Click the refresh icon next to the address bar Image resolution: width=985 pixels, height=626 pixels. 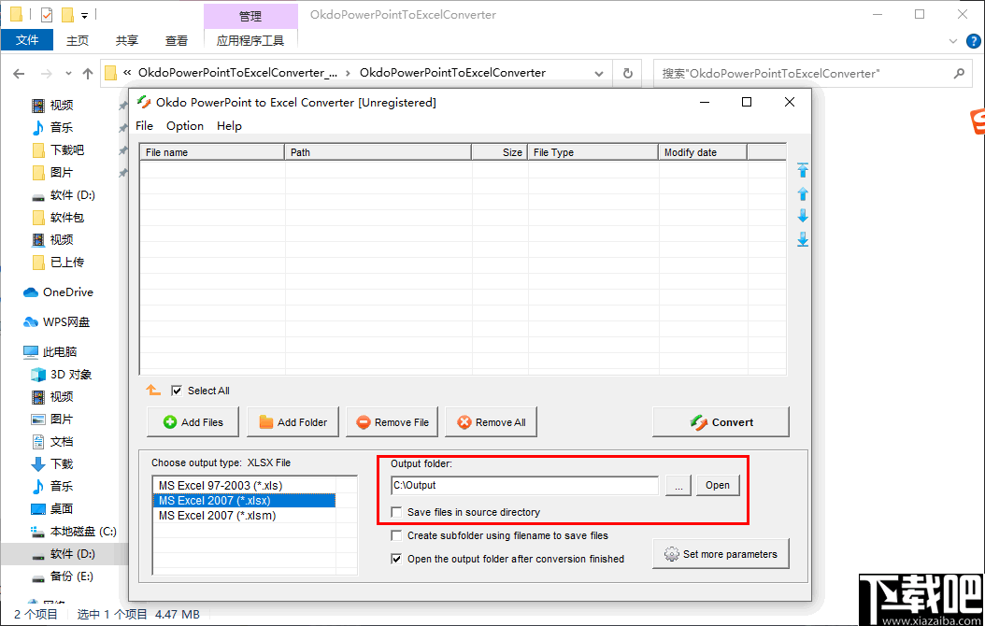pyautogui.click(x=627, y=73)
